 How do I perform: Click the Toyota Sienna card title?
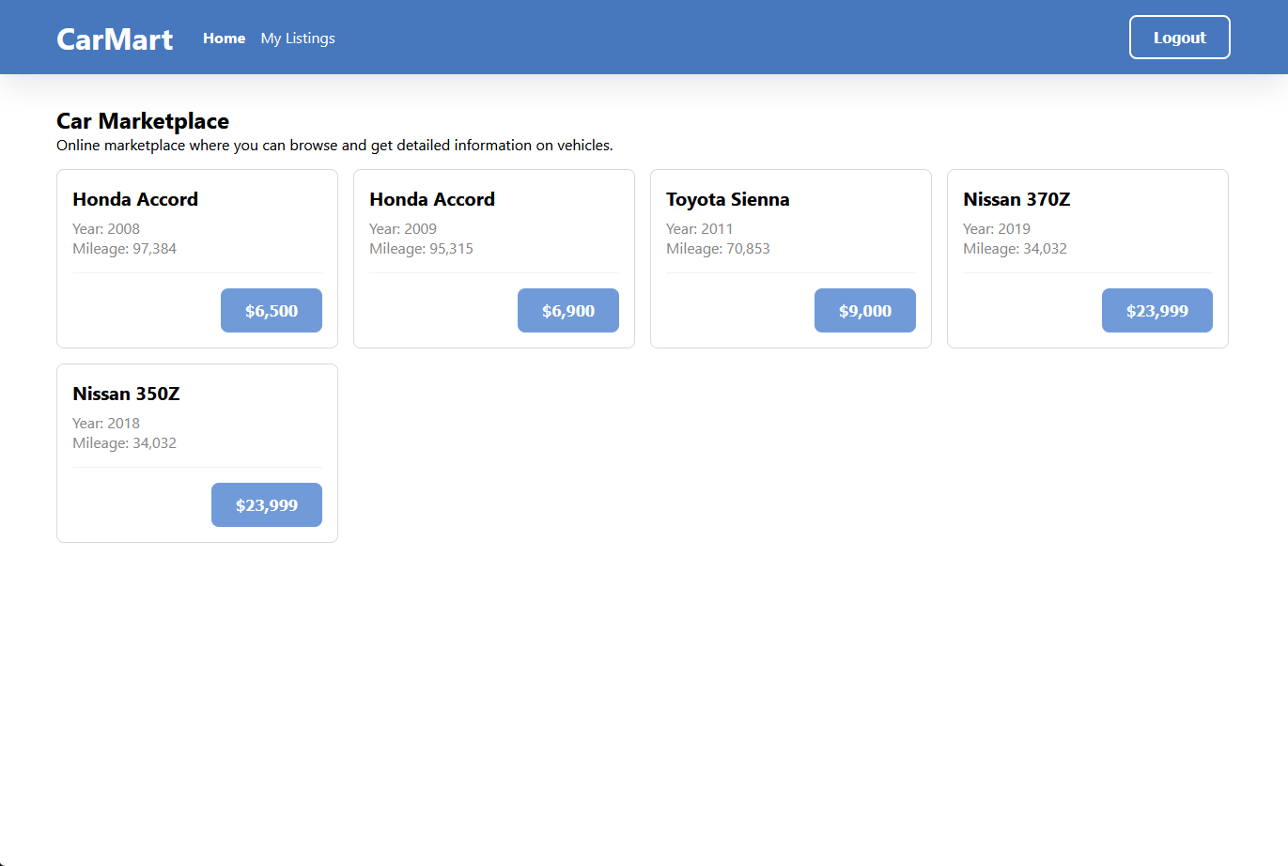[x=728, y=199]
